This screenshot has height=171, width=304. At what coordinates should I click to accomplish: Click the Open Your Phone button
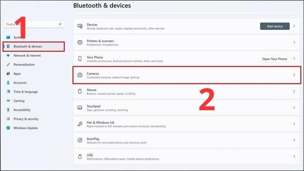(274, 59)
